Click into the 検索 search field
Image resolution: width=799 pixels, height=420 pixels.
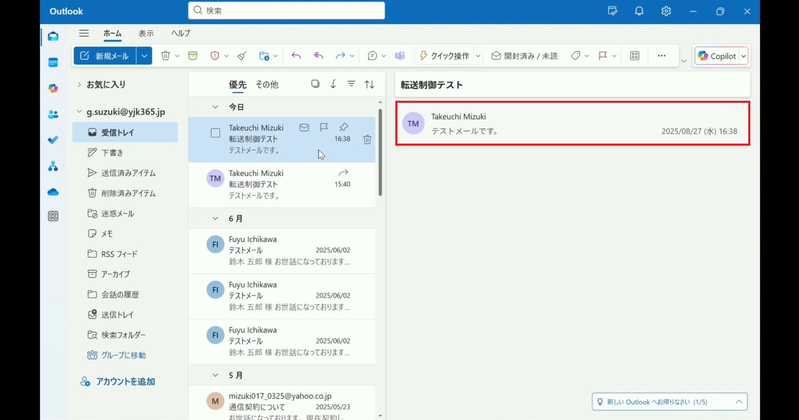tap(291, 11)
